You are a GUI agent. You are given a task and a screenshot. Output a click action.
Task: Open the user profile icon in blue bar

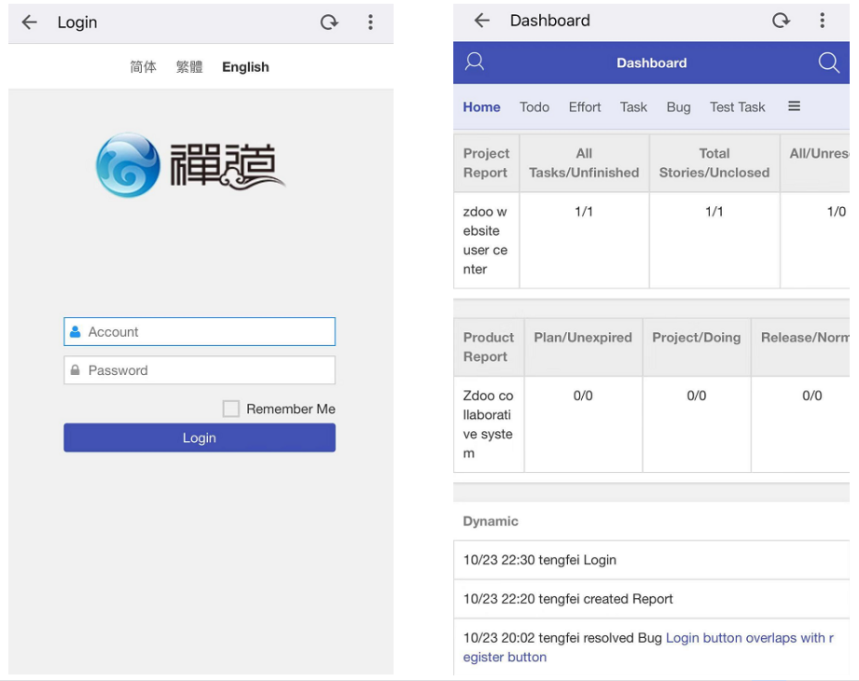(x=475, y=63)
